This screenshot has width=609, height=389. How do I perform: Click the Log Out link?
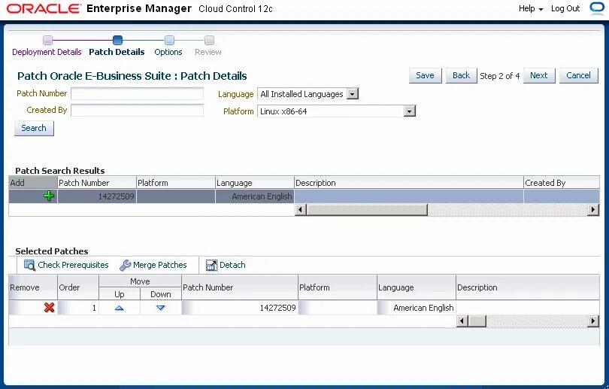point(565,8)
